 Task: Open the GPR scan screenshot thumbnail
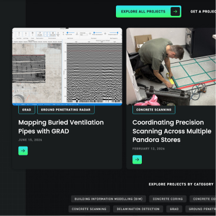[x=67, y=67]
